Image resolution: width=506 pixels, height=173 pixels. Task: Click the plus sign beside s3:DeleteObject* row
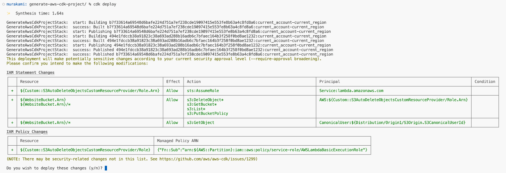point(12,100)
